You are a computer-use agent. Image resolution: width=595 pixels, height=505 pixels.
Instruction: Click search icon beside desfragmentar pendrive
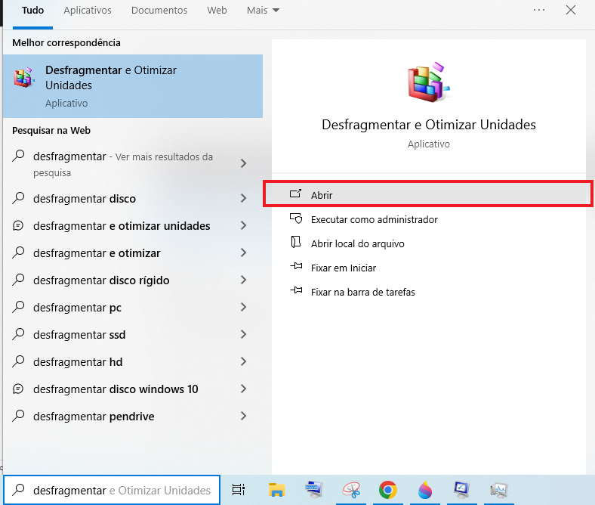pos(18,416)
